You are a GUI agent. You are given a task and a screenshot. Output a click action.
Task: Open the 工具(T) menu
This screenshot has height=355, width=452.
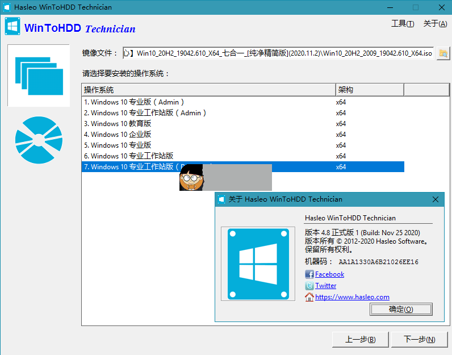pos(403,24)
